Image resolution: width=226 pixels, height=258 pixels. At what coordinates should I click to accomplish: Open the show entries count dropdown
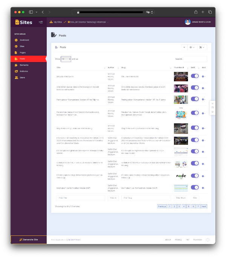tap(66, 59)
